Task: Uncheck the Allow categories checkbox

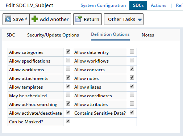Action: pos(68,51)
